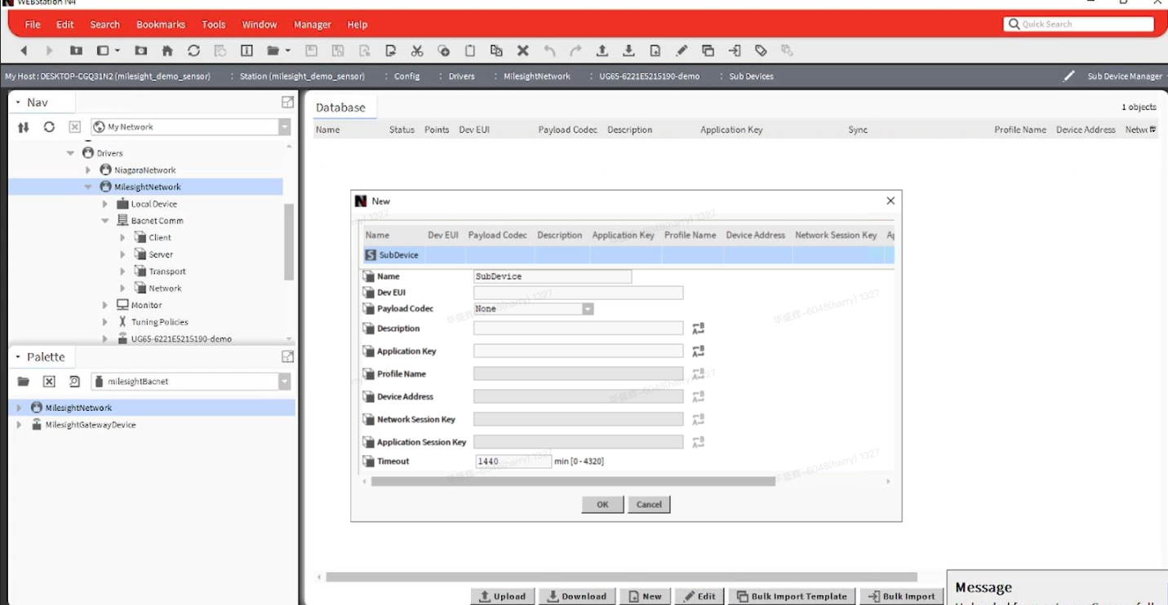The width and height of the screenshot is (1168, 605).
Task: Click OK in the New dialog
Action: click(602, 505)
